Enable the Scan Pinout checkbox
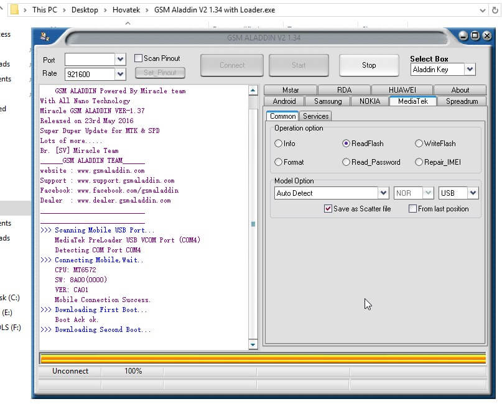Viewport: 502px width, 404px height. pyautogui.click(x=138, y=58)
